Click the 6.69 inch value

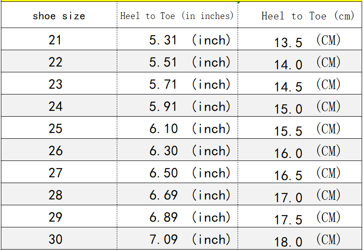point(189,195)
